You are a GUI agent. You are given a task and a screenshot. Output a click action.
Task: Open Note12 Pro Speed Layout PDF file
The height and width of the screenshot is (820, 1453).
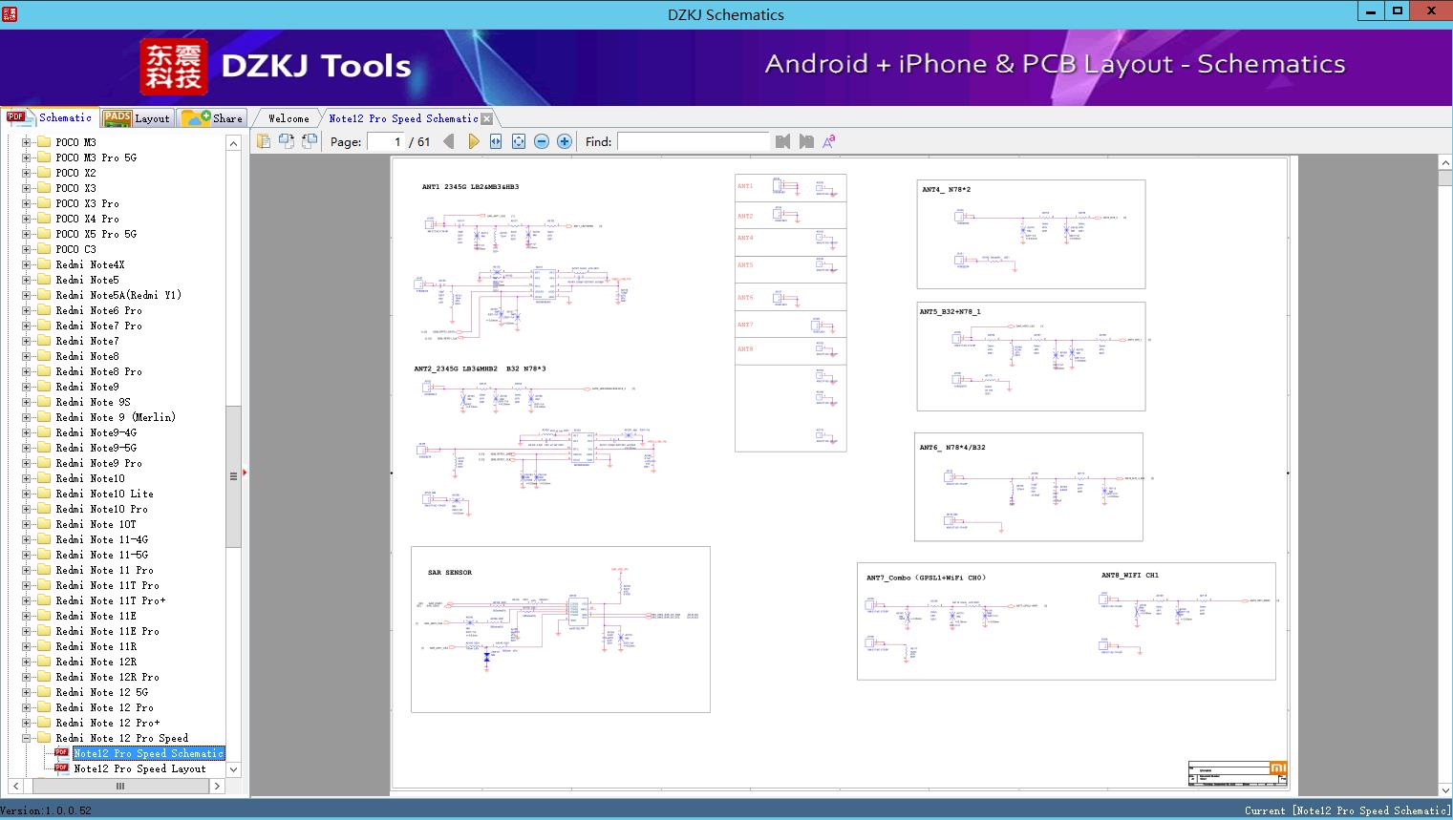[139, 768]
